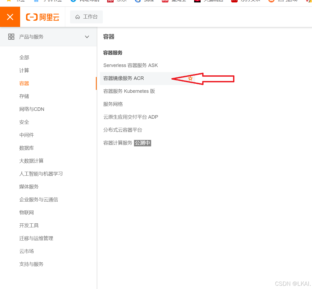Select the 容器 category

pos(24,83)
